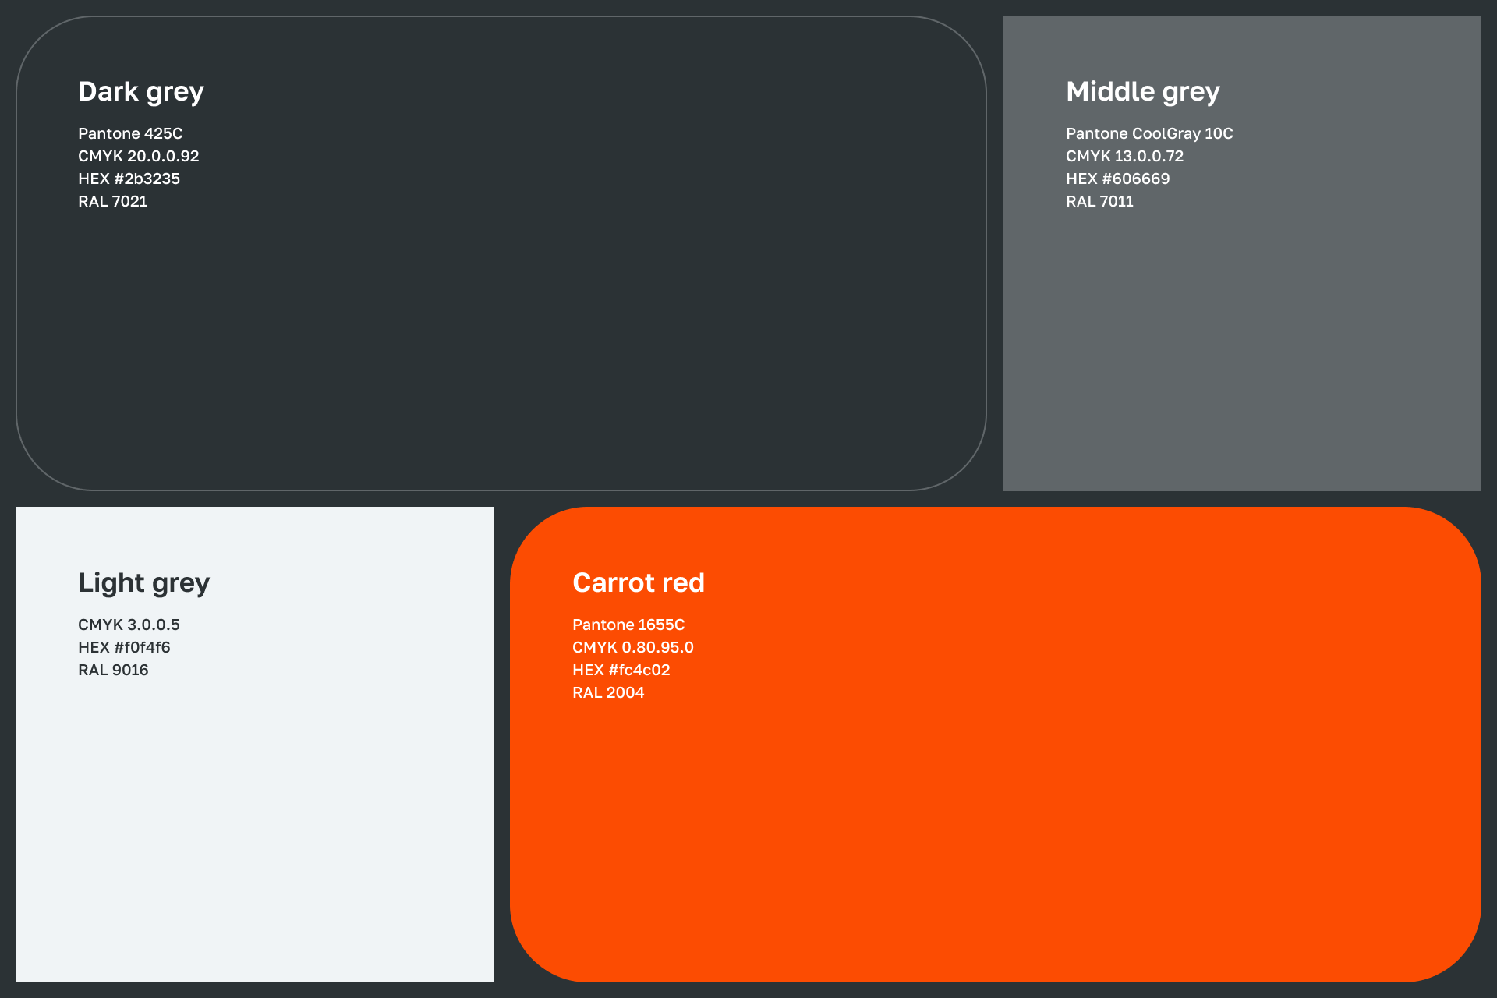Click the CMYK 0.80.95.0 value
Viewport: 1497px width, 998px height.
point(632,647)
